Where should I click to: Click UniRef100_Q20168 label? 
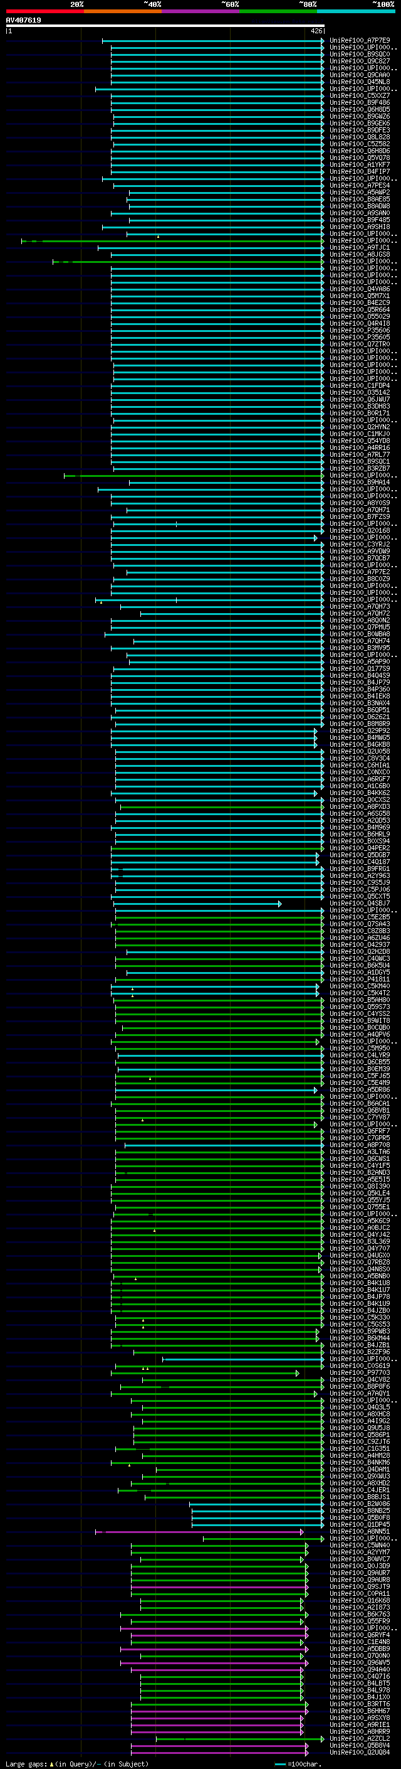360,530
